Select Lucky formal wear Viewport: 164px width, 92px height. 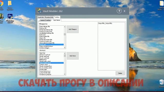click(x=51, y=73)
